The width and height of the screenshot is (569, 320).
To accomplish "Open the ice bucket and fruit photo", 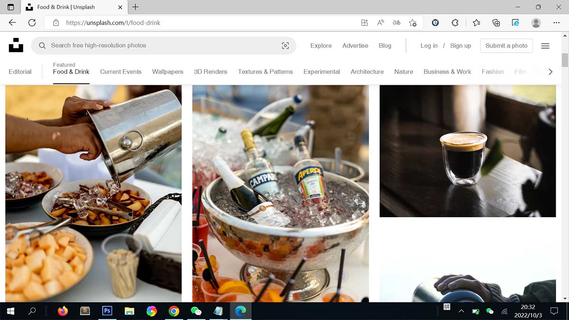I will [x=93, y=193].
